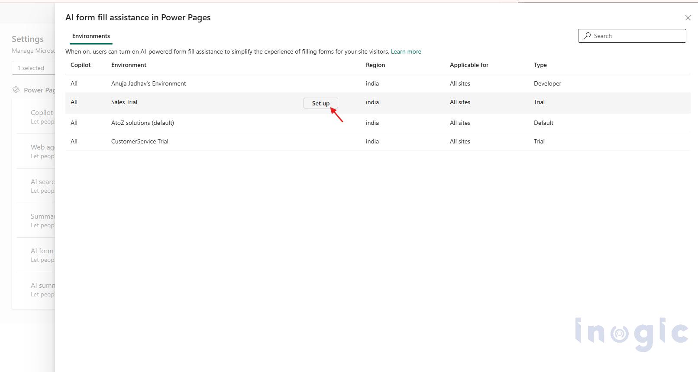Click All copilot cell for CustomerService Trial
Image resolution: width=698 pixels, height=372 pixels.
pos(74,141)
